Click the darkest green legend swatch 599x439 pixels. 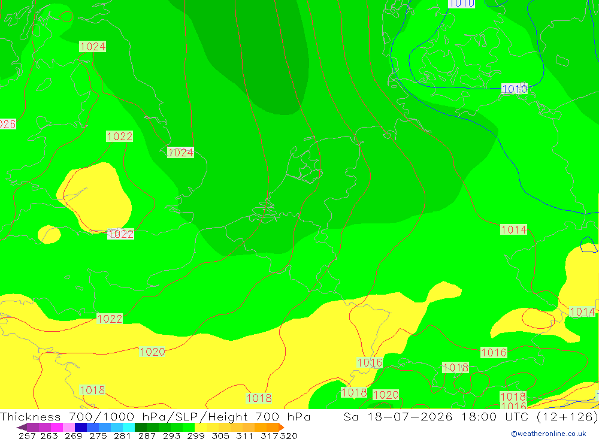point(140,427)
